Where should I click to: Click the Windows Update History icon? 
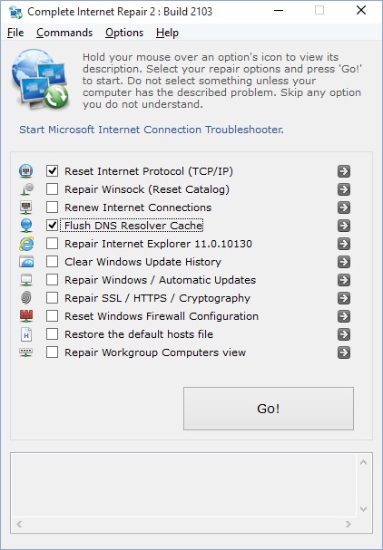coord(26,262)
